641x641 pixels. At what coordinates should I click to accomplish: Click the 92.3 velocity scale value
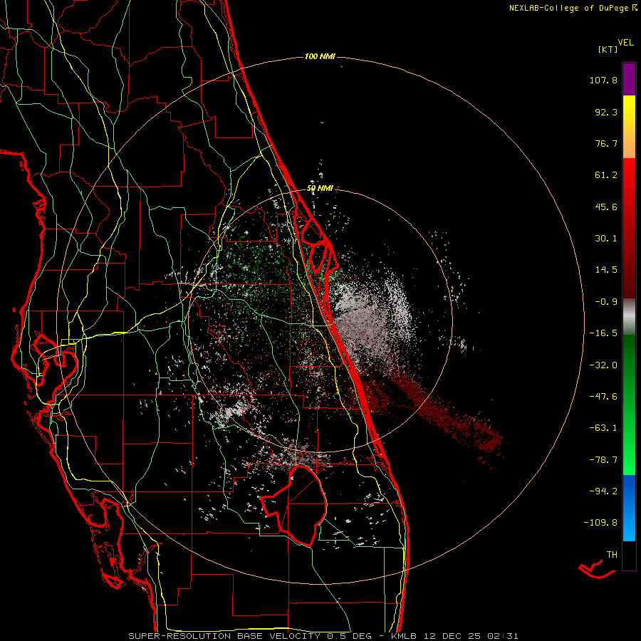click(606, 112)
